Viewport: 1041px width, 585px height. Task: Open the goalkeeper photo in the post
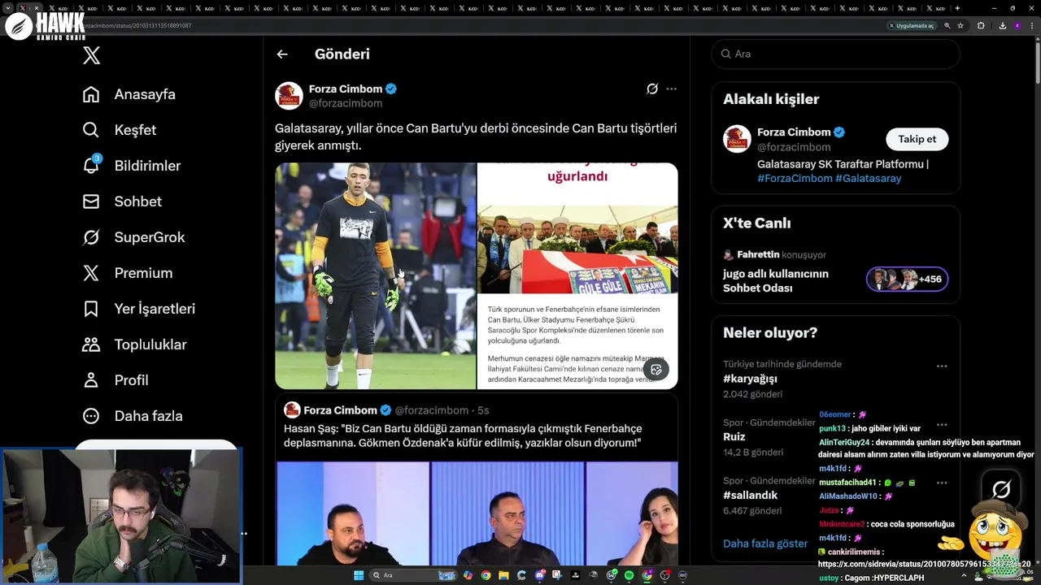(x=375, y=275)
